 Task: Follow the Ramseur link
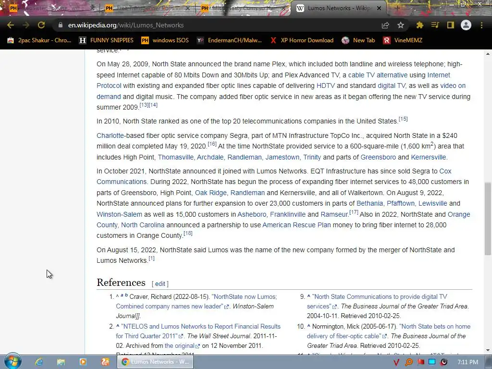point(334,214)
